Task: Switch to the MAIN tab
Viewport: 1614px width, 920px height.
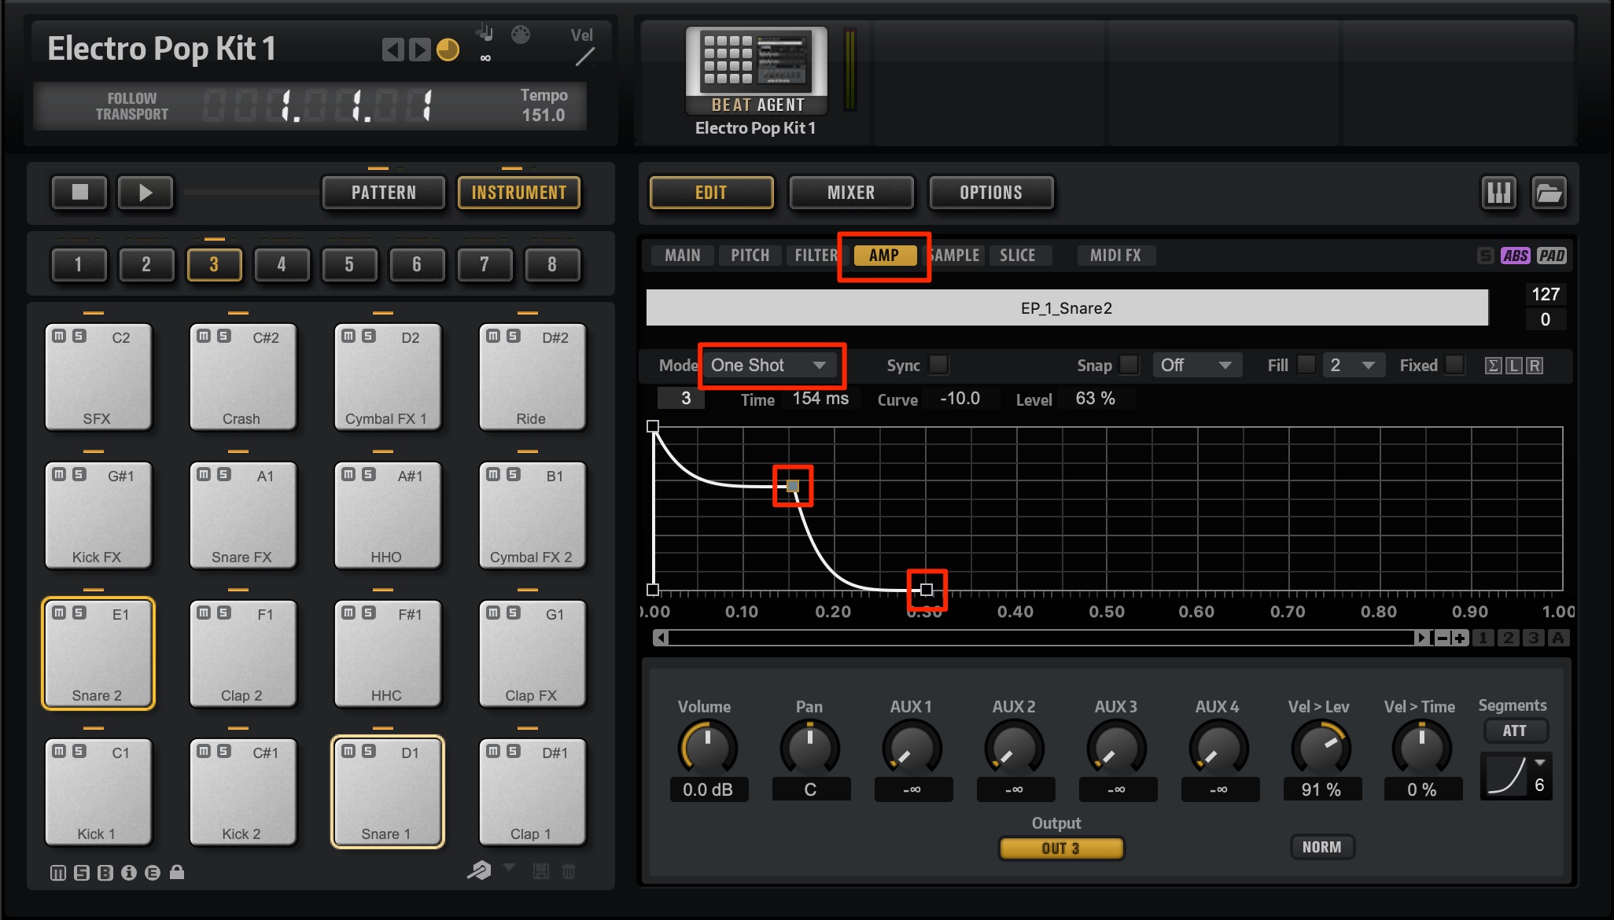Action: [682, 256]
